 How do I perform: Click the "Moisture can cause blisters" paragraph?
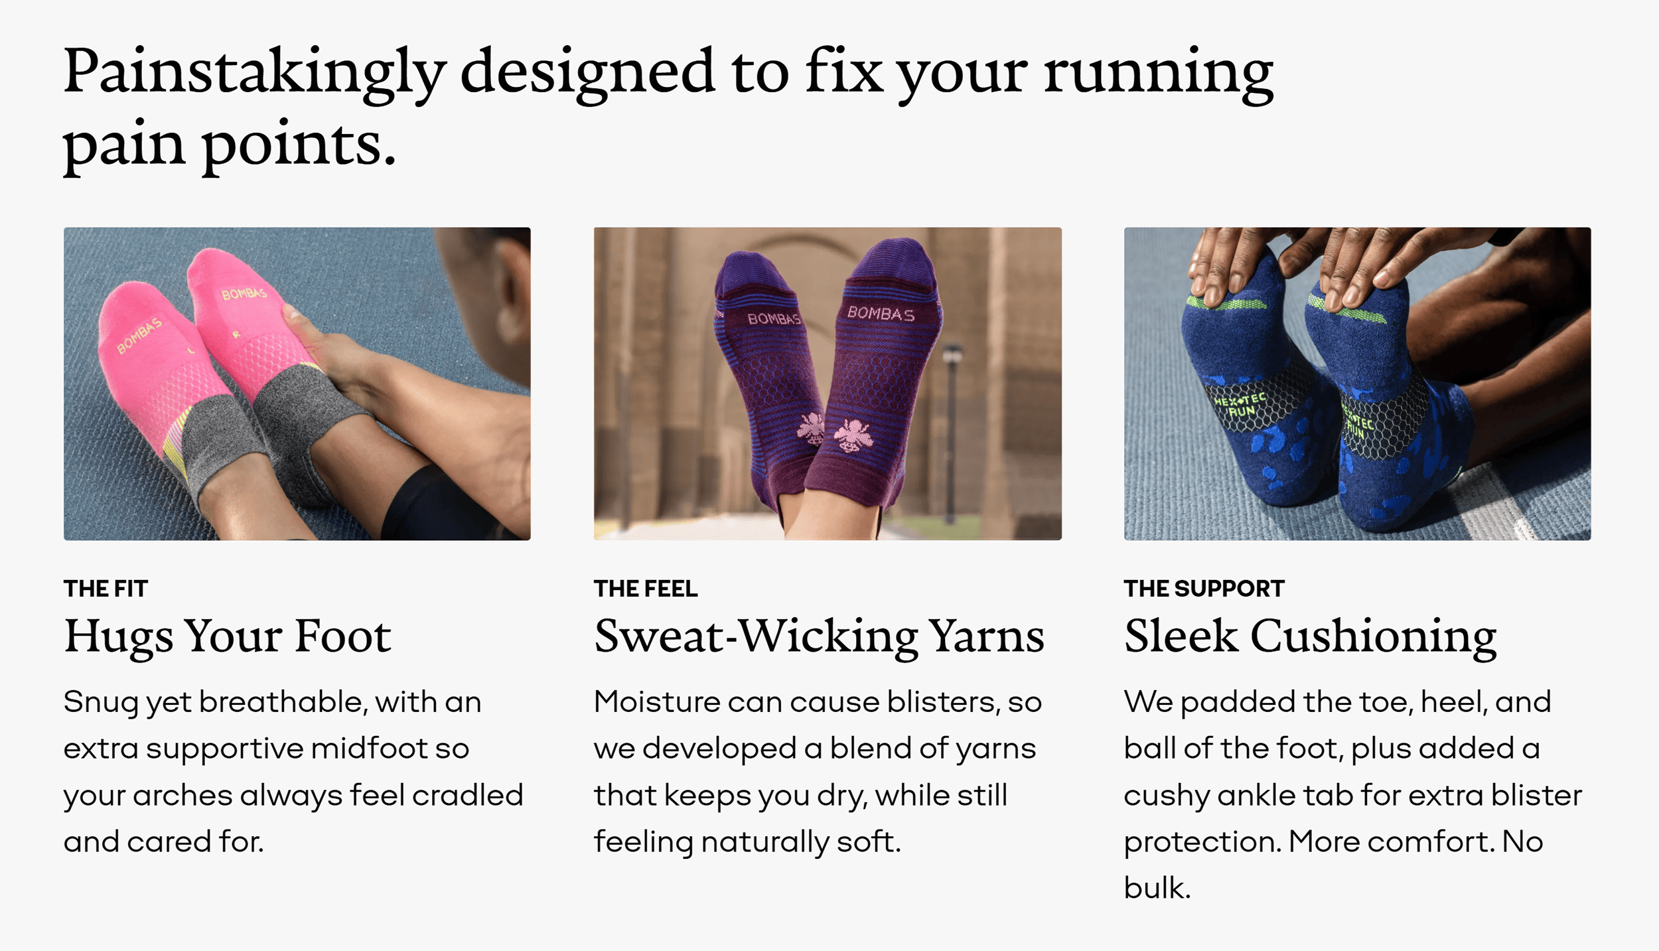pos(817,771)
